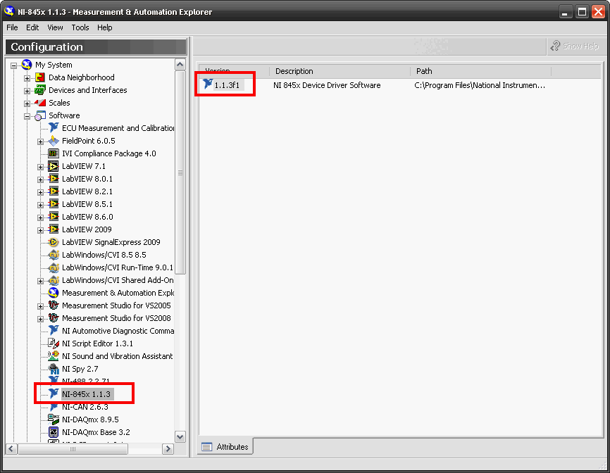Click the tree scroll up arrow

pyautogui.click(x=180, y=65)
